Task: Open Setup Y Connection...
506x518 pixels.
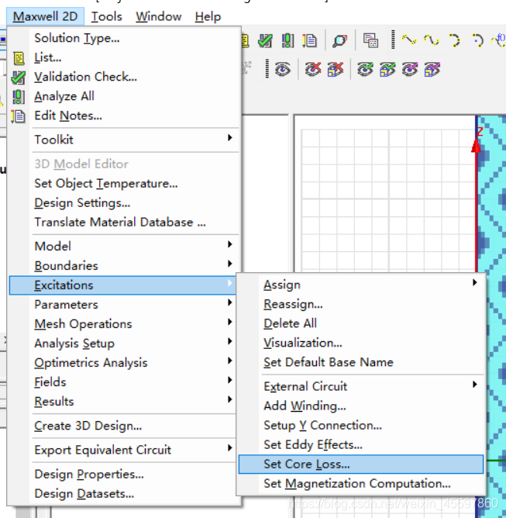Action: click(361, 426)
